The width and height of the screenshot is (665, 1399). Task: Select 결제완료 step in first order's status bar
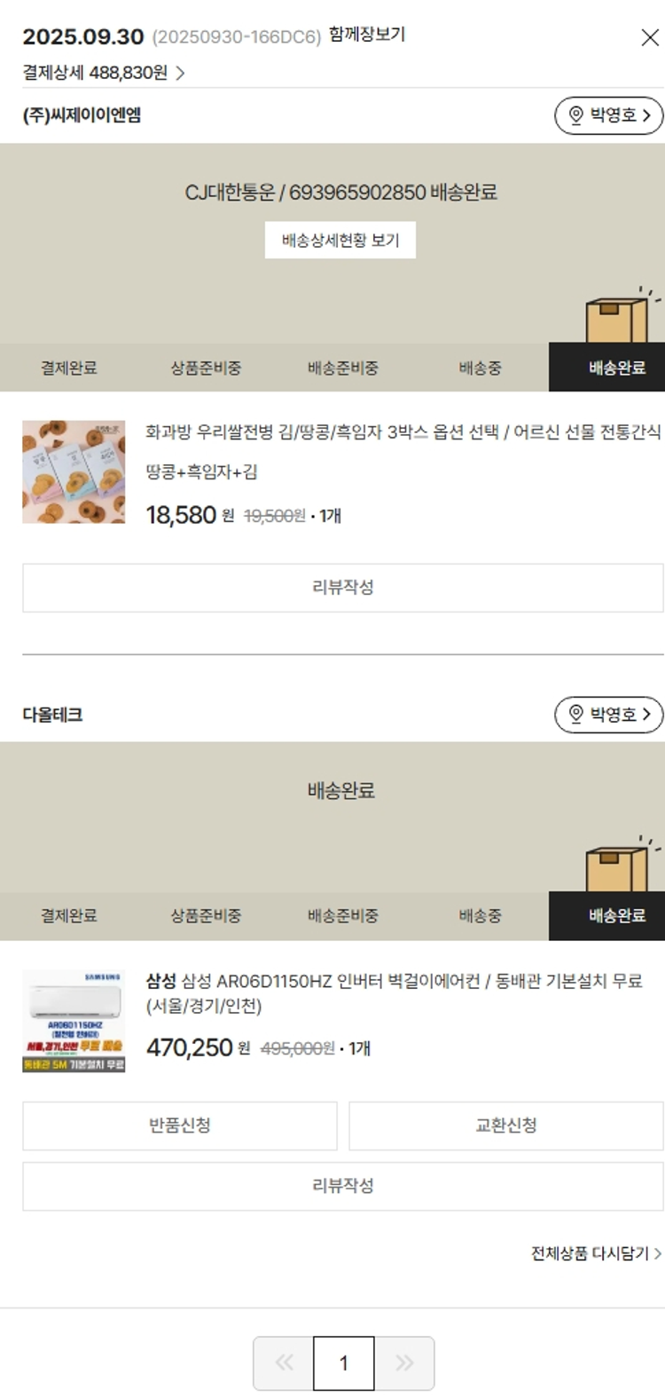coord(68,368)
